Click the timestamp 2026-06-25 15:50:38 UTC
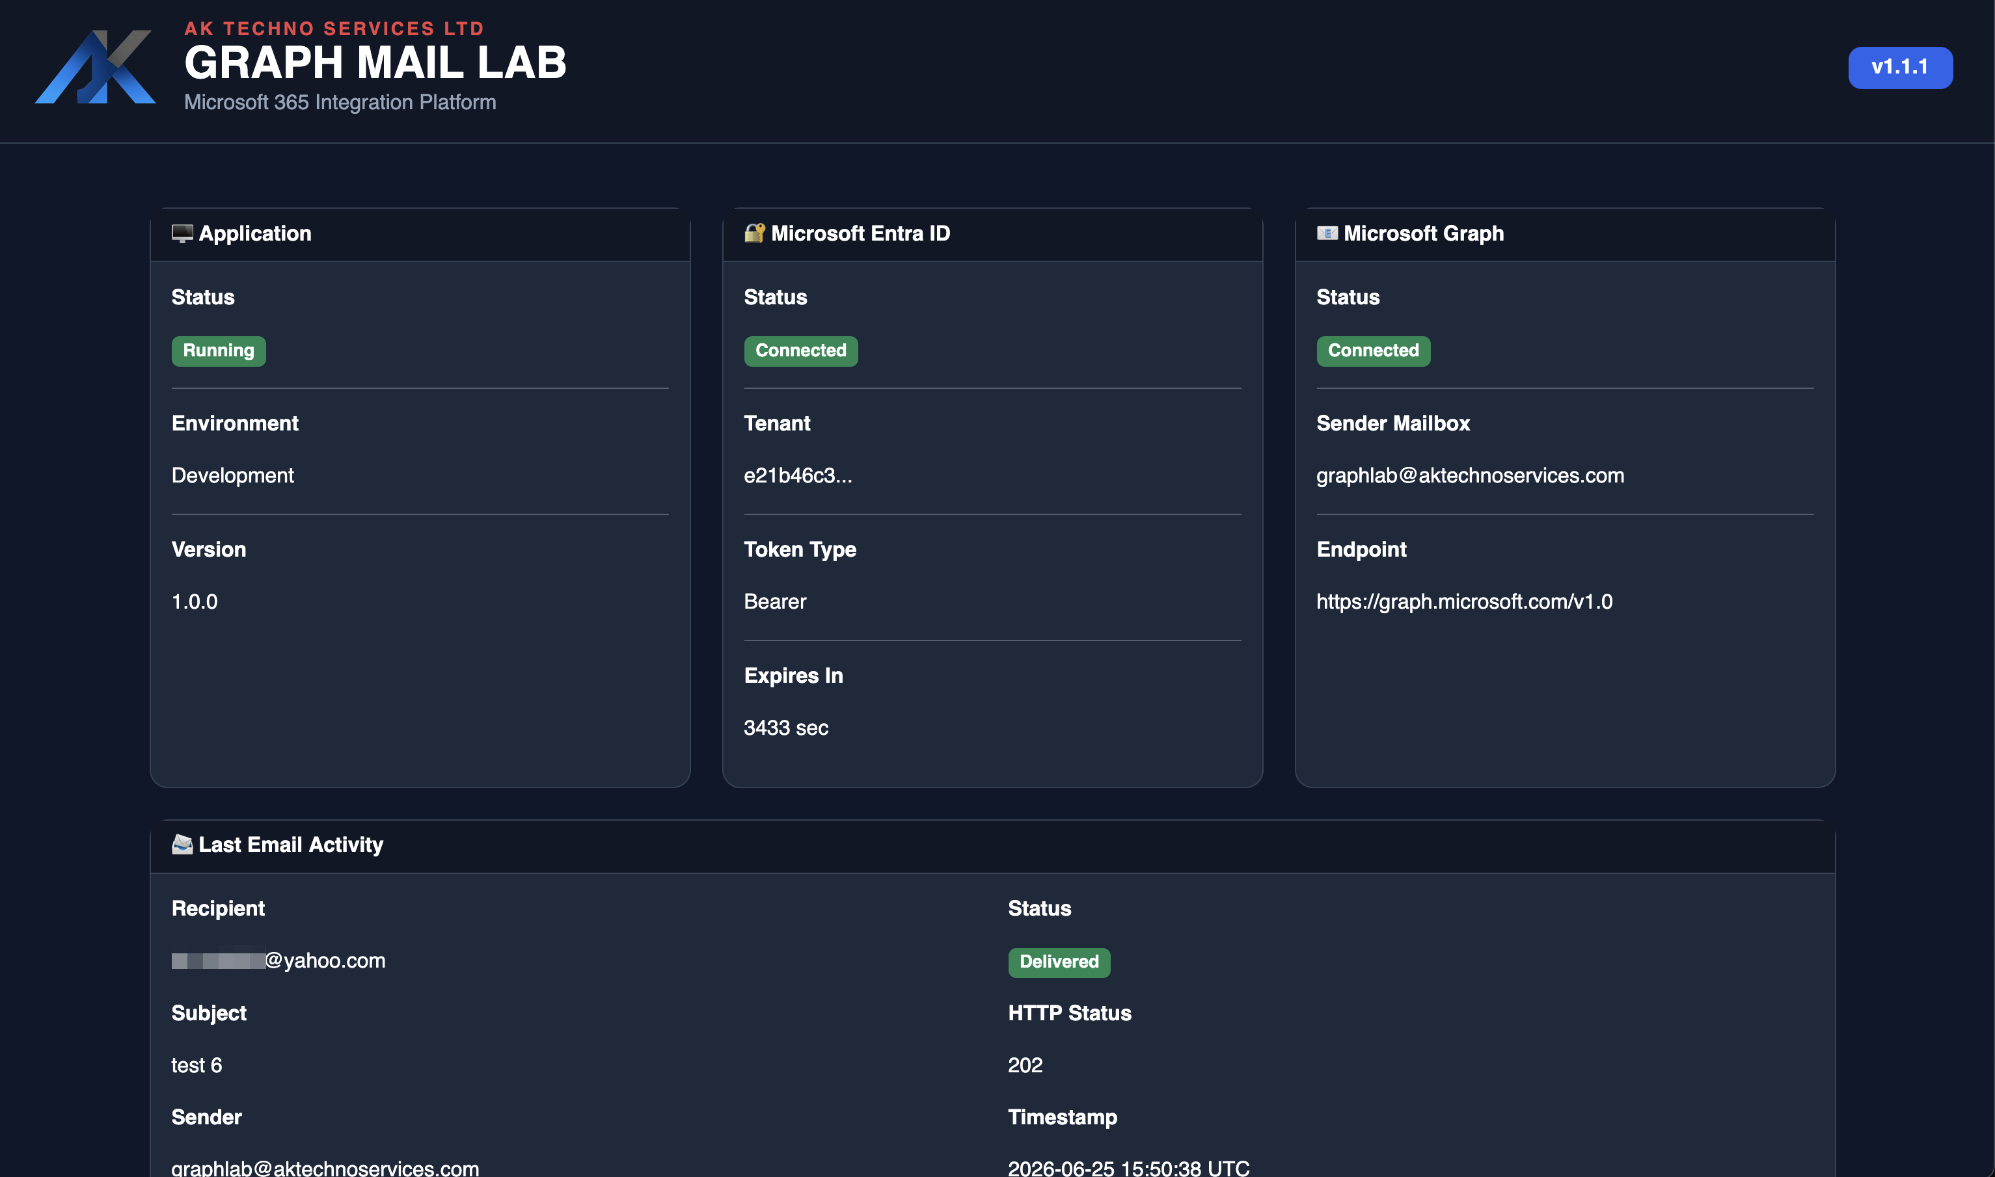Image resolution: width=1995 pixels, height=1177 pixels. [x=1128, y=1169]
